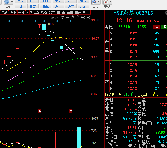Click the buy/sell ratio red-green bar

click(136, 61)
